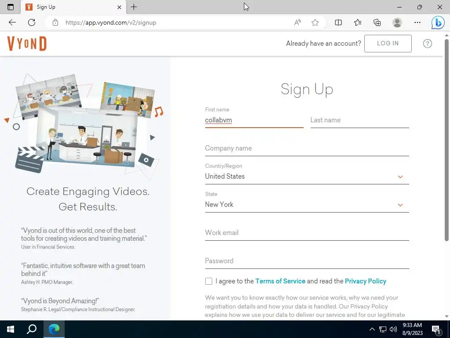Open the Privacy Policy link
450x338 pixels.
(365, 281)
